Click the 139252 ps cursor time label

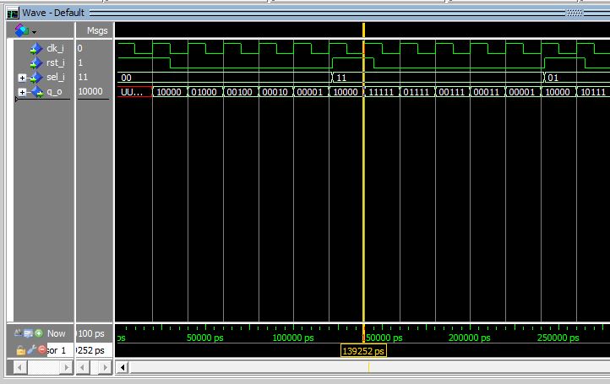point(363,350)
